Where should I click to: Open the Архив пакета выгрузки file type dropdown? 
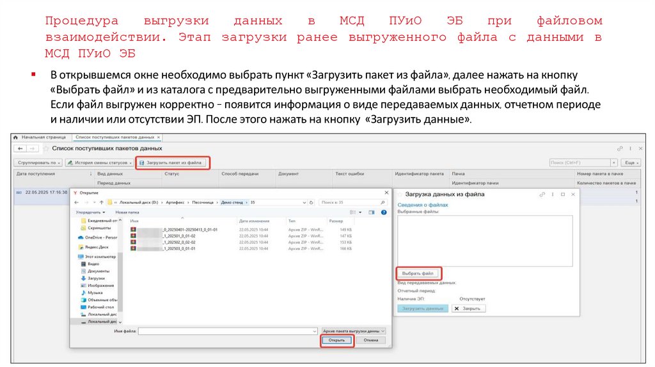coord(353,331)
